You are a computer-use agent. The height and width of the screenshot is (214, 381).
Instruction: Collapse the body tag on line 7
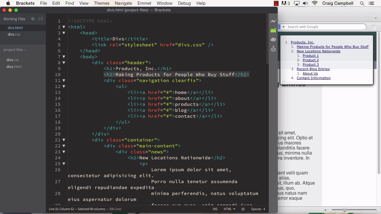[64, 57]
